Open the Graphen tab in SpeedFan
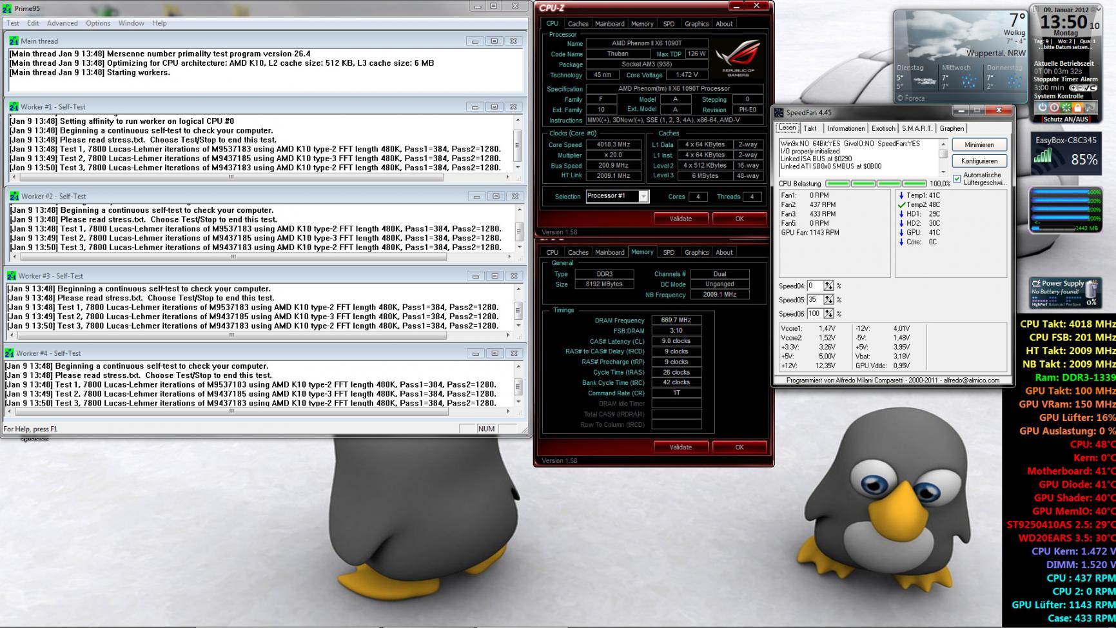This screenshot has width=1116, height=628. [952, 128]
